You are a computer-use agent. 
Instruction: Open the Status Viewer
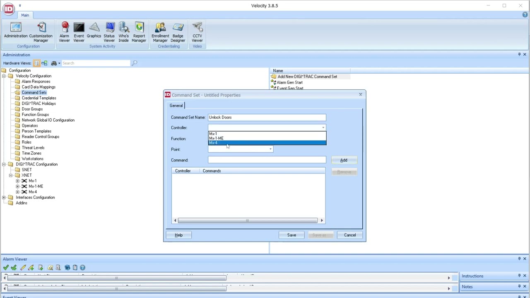[x=109, y=32]
